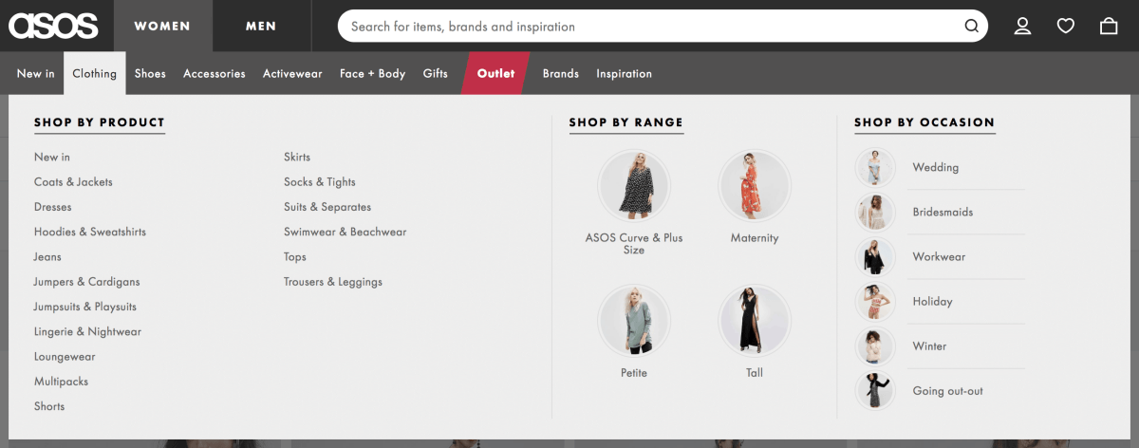1139x448 pixels.
Task: Open the My Account profile icon
Action: point(1022,27)
